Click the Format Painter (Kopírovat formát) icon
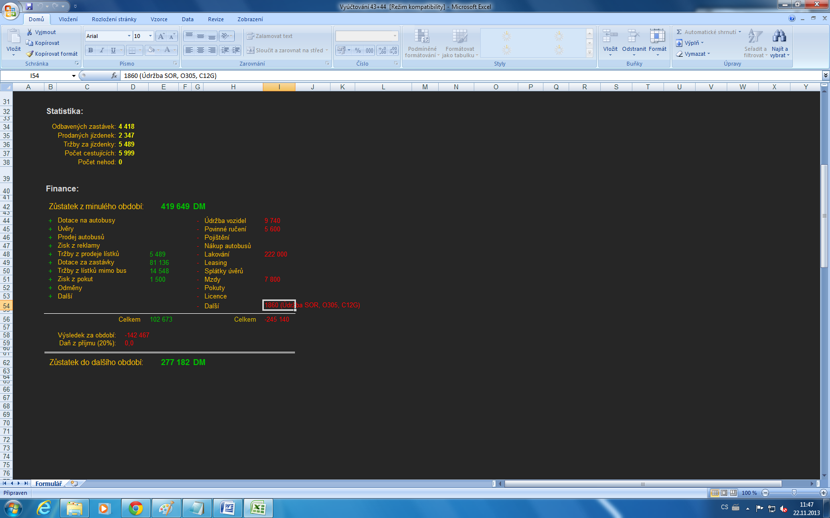 point(30,54)
